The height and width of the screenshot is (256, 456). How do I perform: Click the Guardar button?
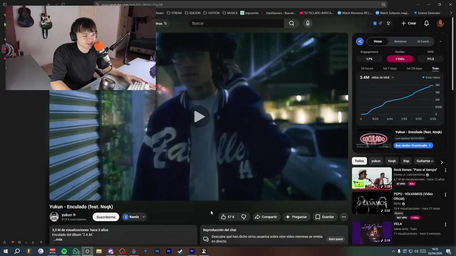(x=325, y=217)
